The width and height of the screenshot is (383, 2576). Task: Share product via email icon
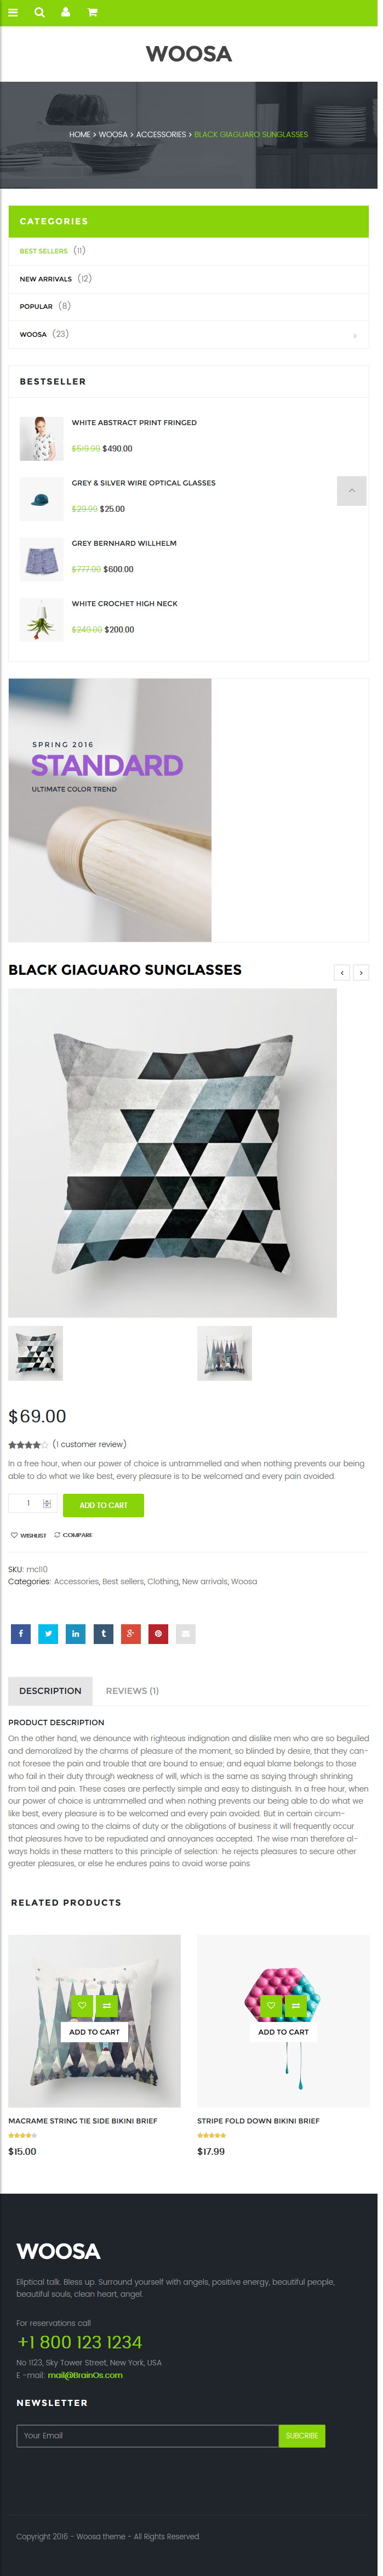click(186, 1634)
